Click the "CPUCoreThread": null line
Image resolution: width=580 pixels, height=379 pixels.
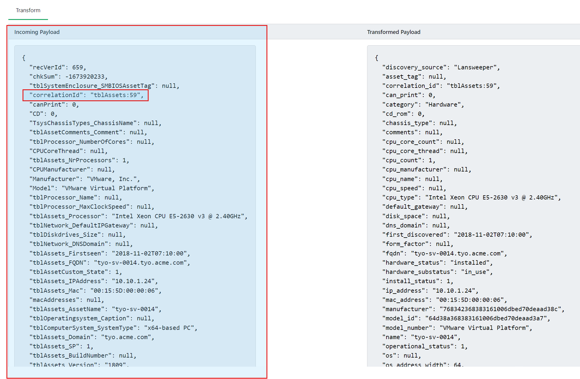pyautogui.click(x=68, y=151)
